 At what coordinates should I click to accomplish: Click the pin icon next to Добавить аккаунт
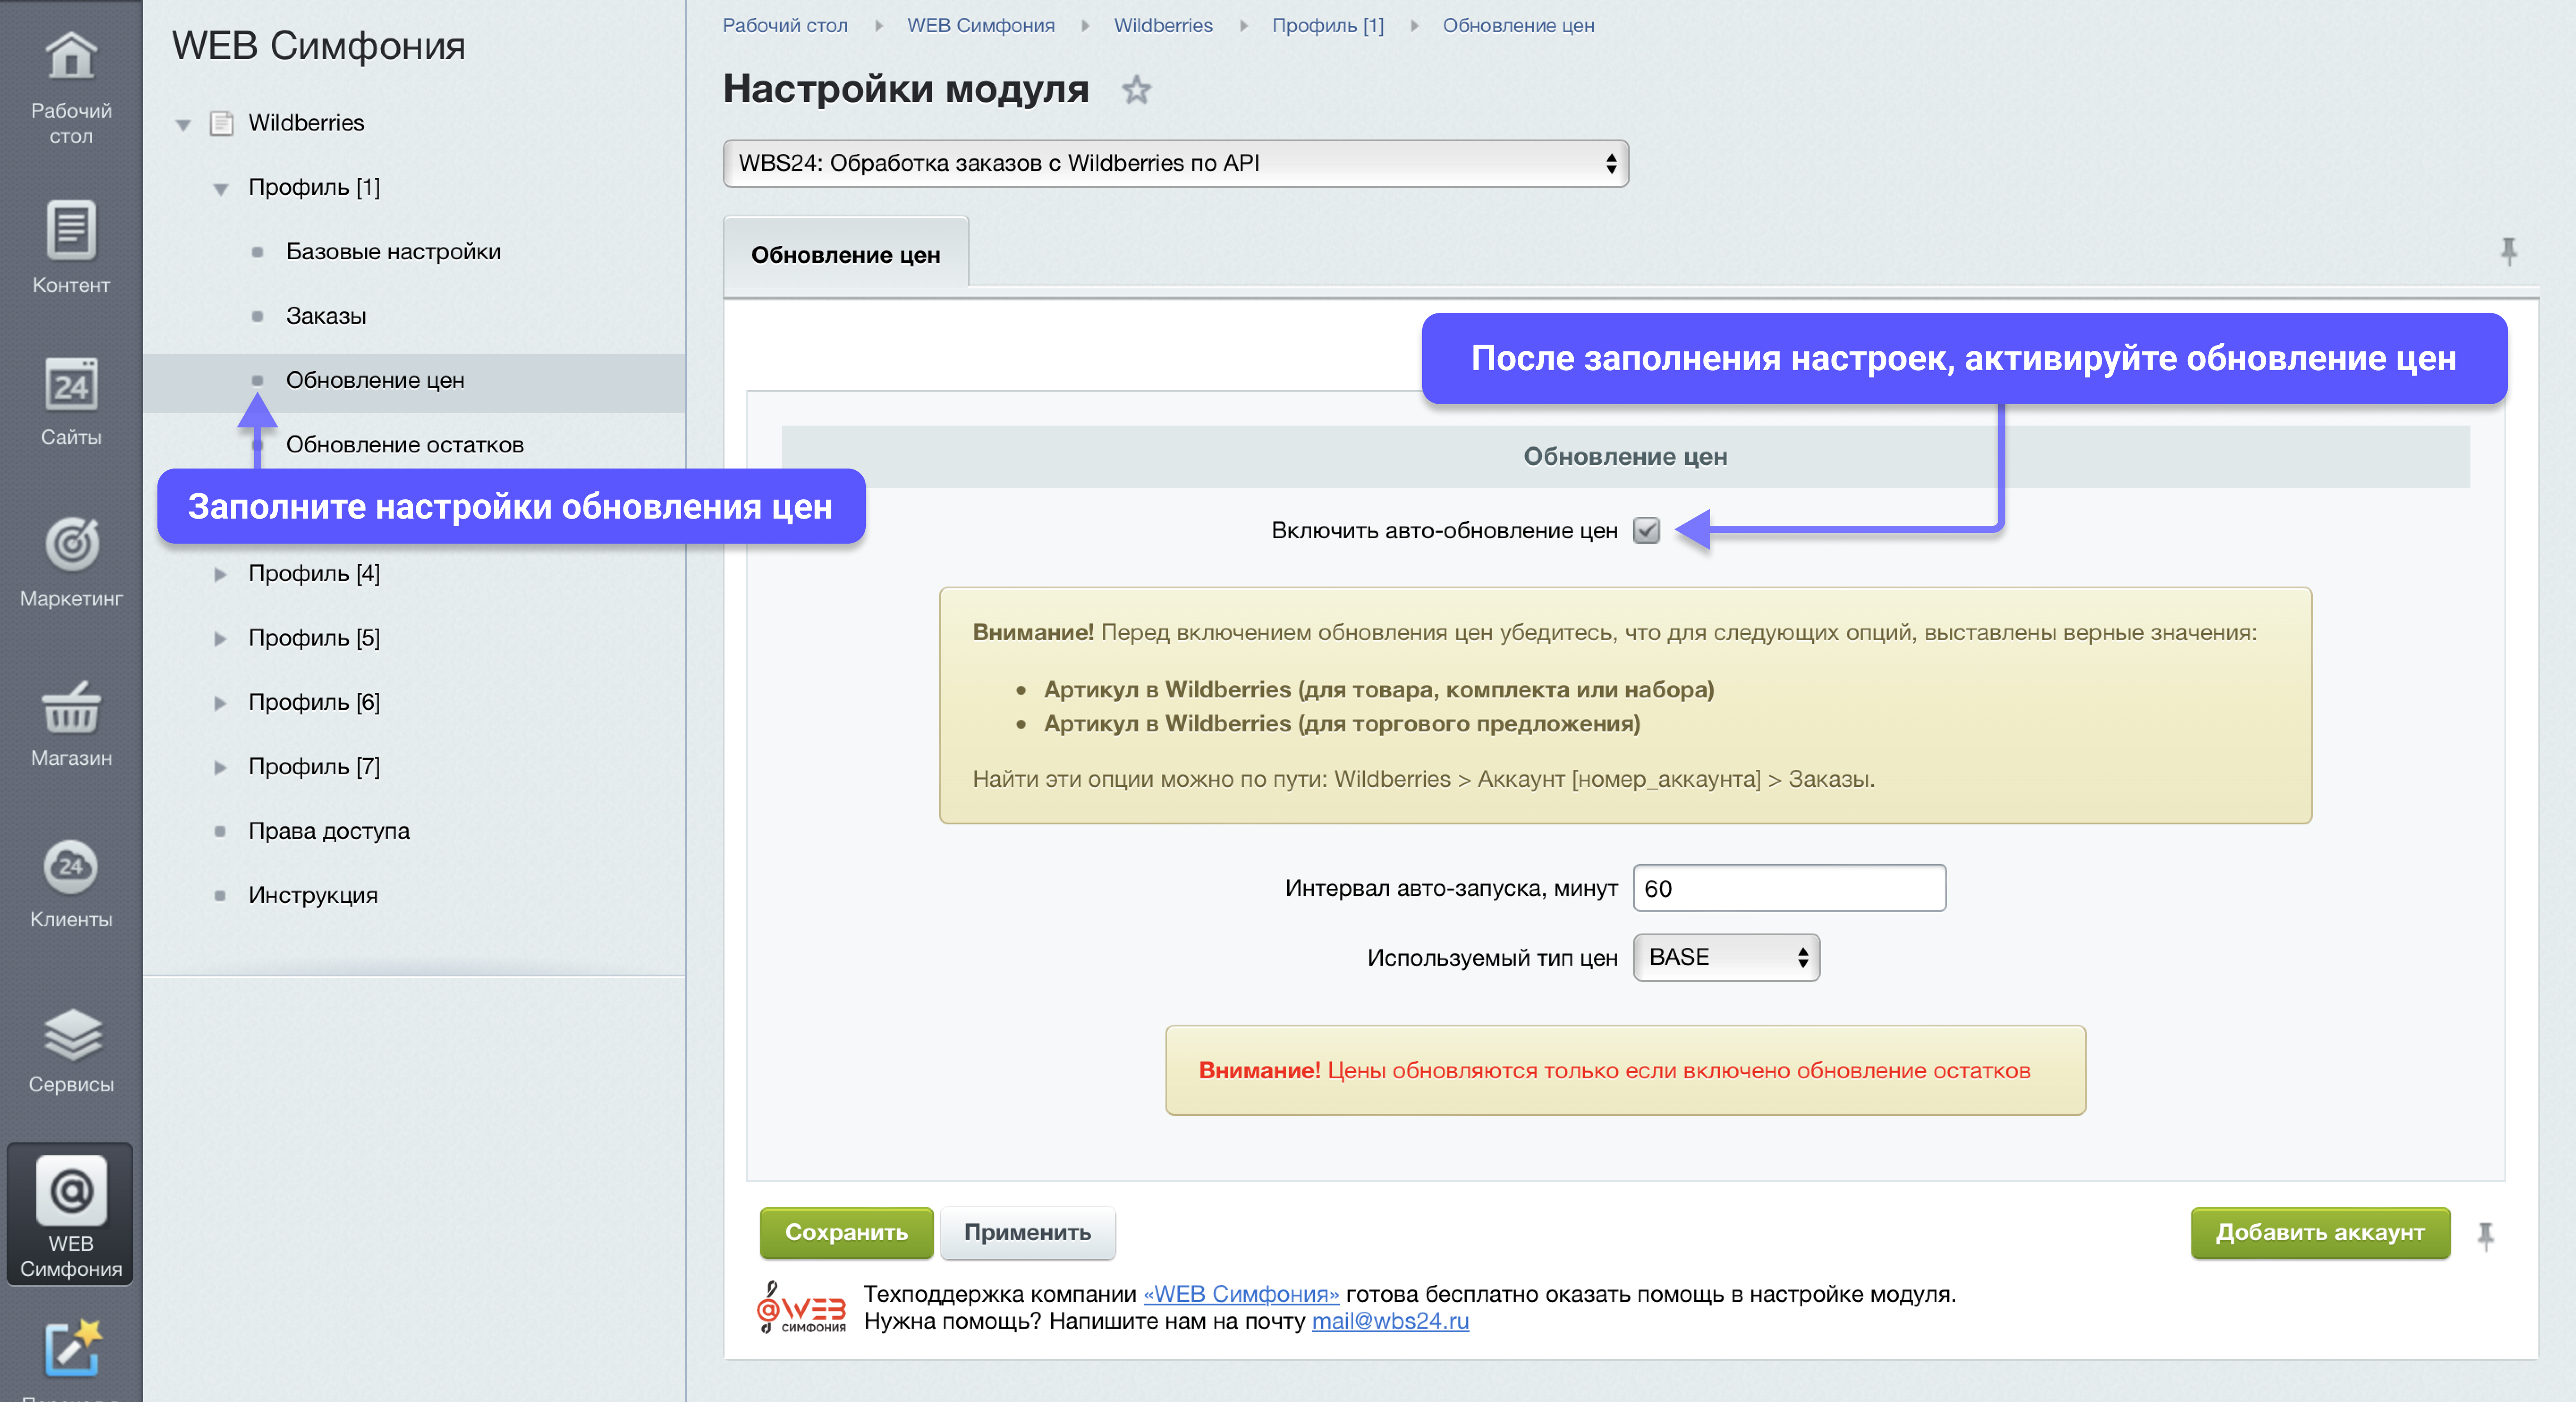click(2485, 1236)
